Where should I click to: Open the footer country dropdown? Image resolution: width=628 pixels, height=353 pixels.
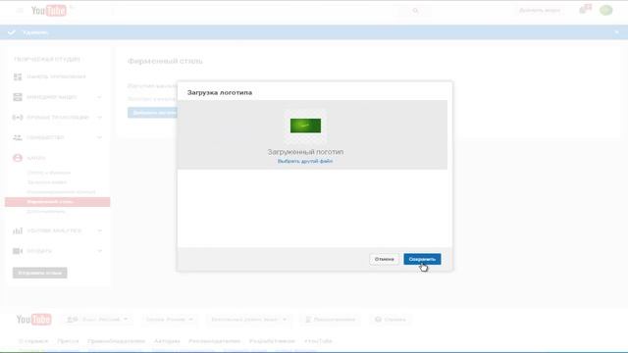[169, 320]
